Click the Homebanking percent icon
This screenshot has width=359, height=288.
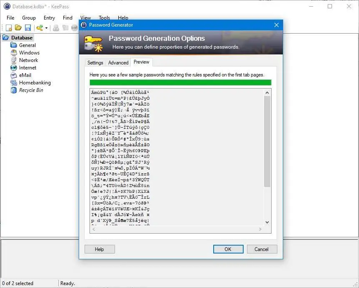click(14, 83)
